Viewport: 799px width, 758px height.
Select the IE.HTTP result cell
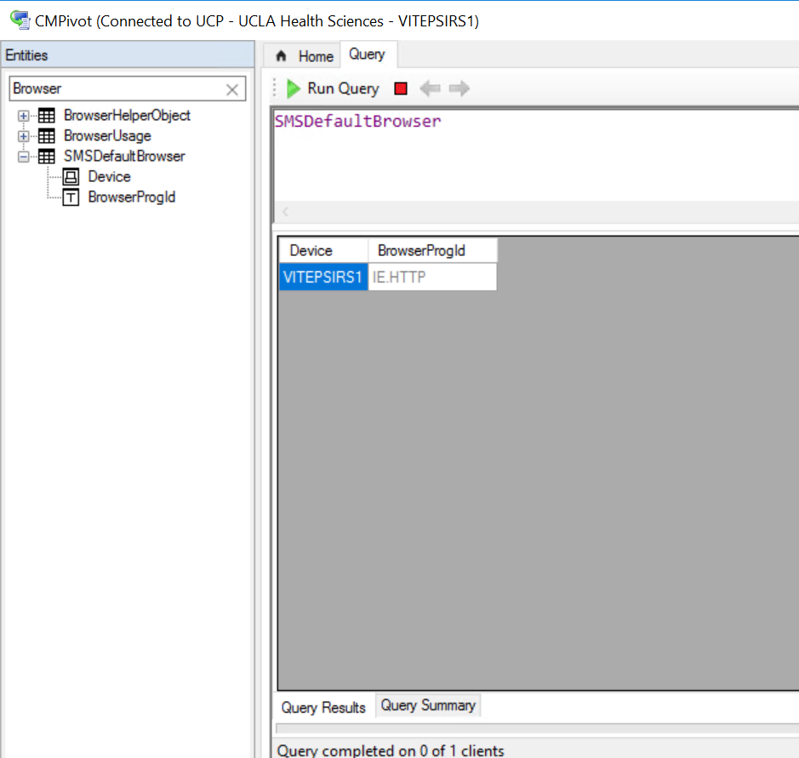[x=432, y=277]
